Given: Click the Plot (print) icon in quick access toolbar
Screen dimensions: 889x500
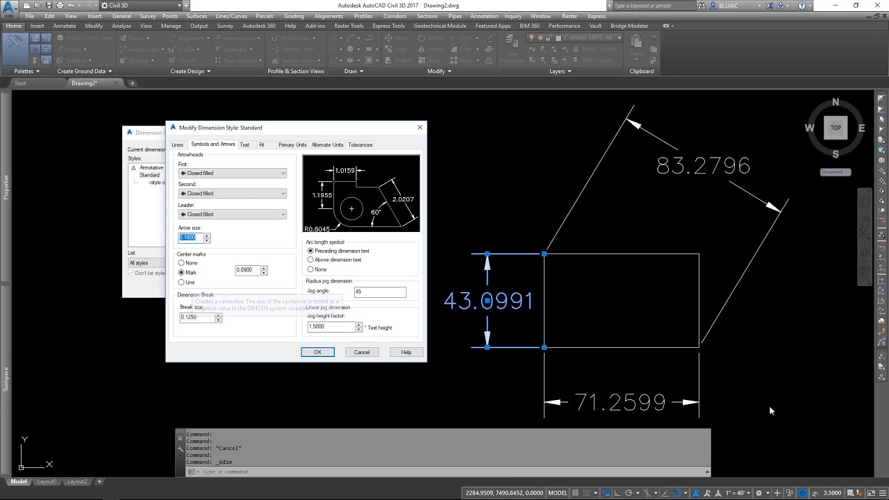Looking at the screenshot, I should click(x=60, y=6).
